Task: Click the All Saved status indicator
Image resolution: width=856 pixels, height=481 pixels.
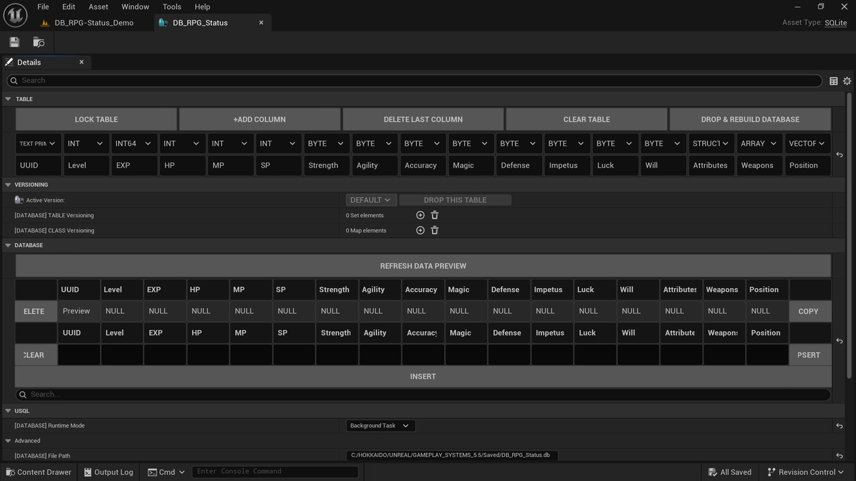Action: 730,472
